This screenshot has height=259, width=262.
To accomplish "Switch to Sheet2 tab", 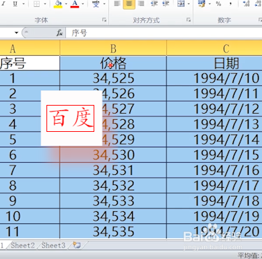I will 23,246.
